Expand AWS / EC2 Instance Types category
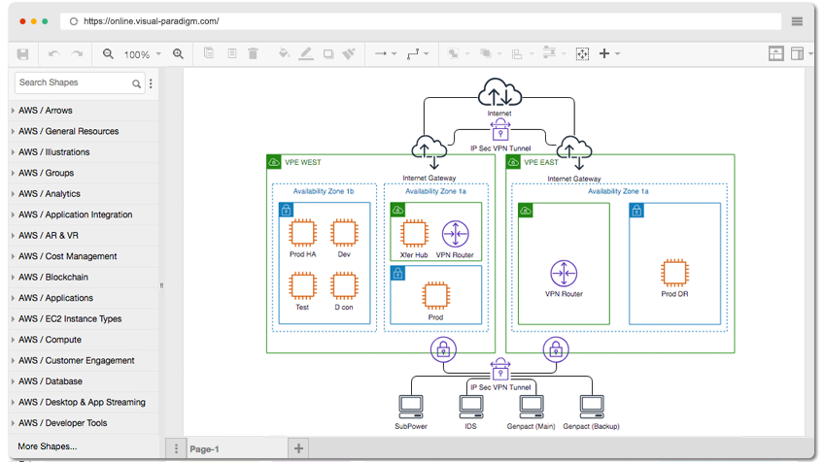 [84, 319]
